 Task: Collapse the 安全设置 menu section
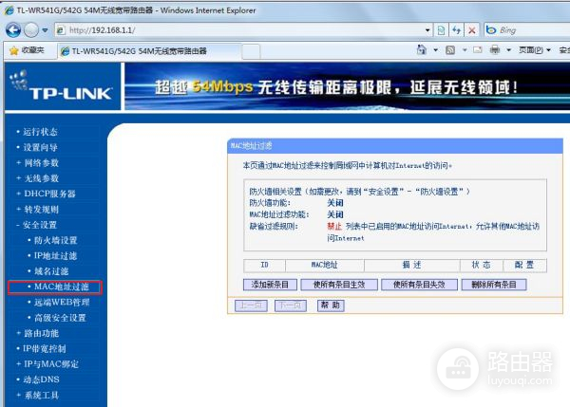(41, 225)
